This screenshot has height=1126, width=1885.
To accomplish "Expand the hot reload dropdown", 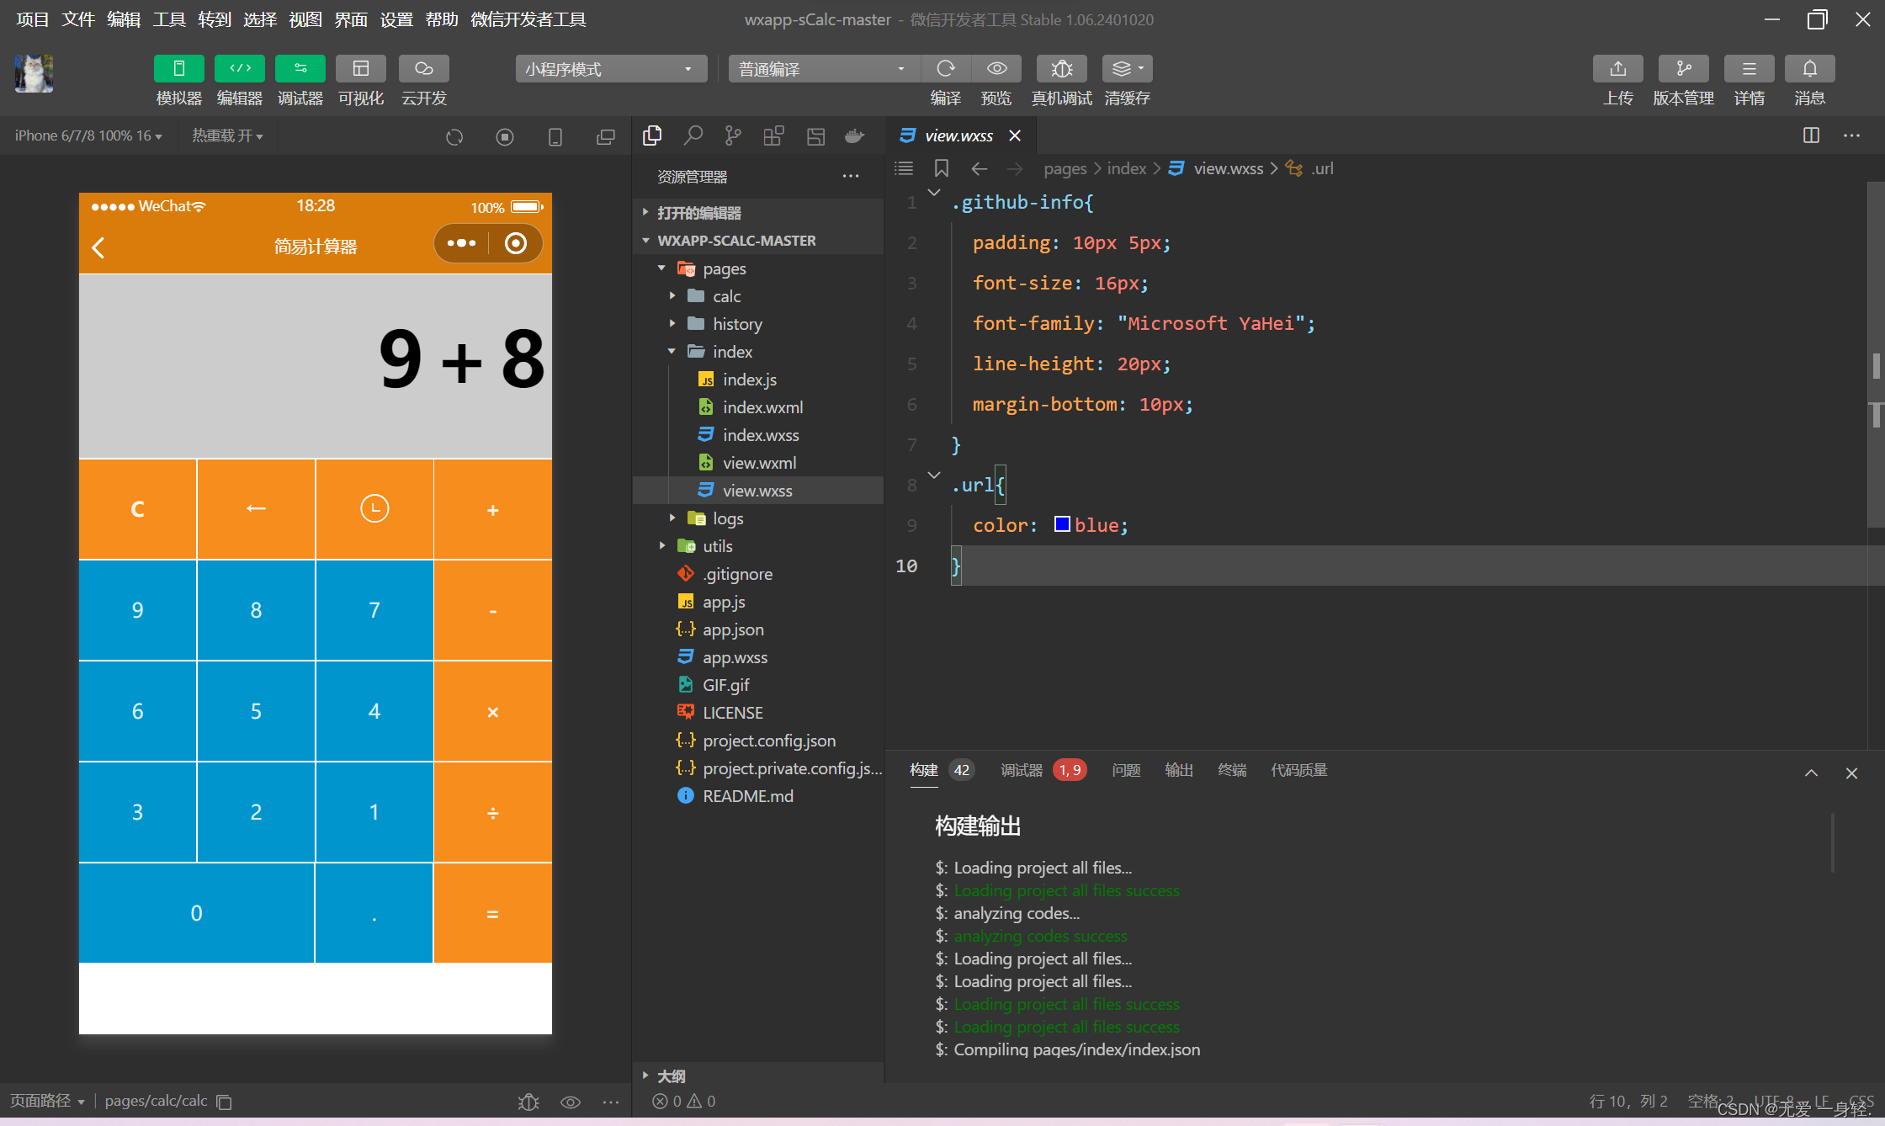I will pos(227,135).
